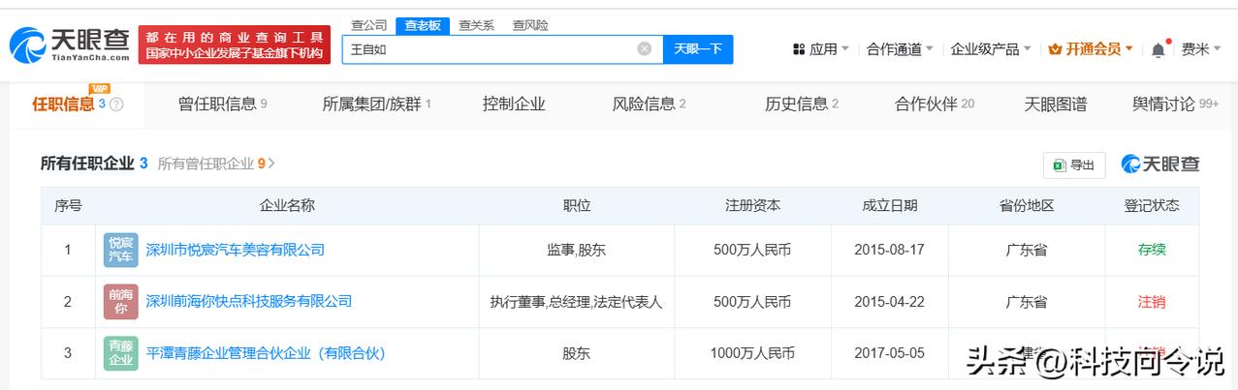This screenshot has width=1238, height=390.
Task: Open the 费米 user account dropdown
Action: (1200, 49)
